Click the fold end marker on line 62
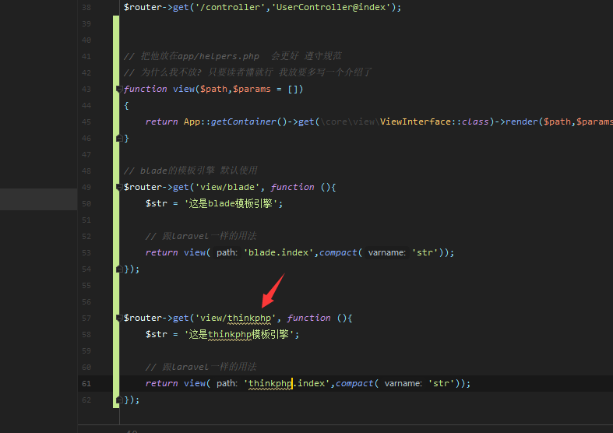The image size is (613, 433). pyautogui.click(x=119, y=400)
